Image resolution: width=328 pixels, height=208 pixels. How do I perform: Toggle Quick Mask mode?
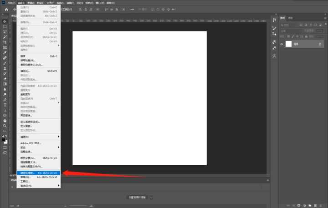tap(5, 147)
